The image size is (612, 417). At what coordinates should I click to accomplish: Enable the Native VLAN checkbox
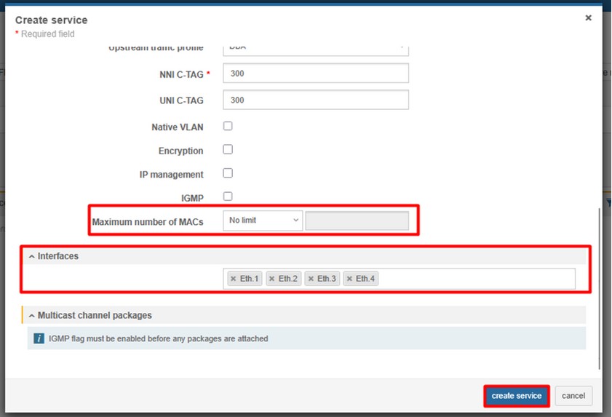click(228, 126)
